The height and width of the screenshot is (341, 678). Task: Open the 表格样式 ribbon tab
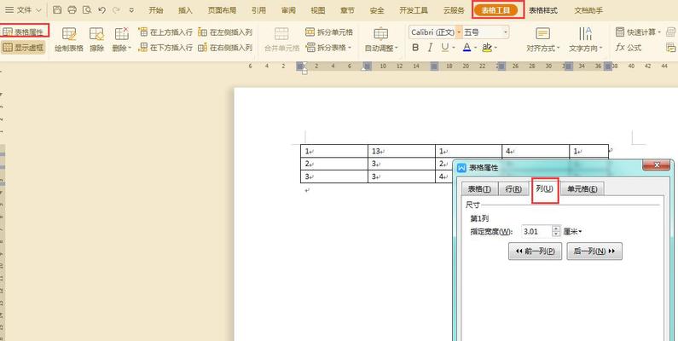click(x=543, y=10)
